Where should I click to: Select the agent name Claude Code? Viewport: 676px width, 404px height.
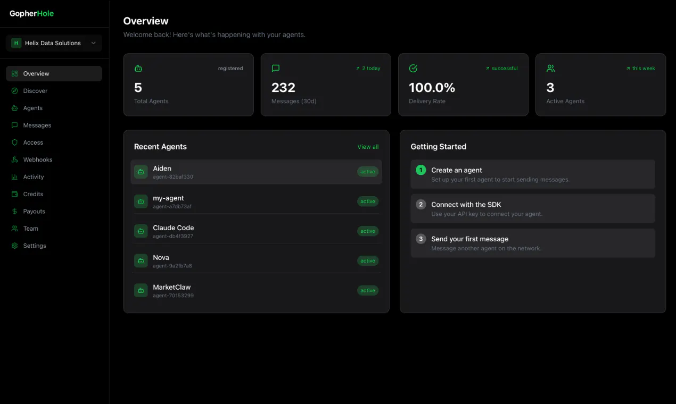[174, 228]
